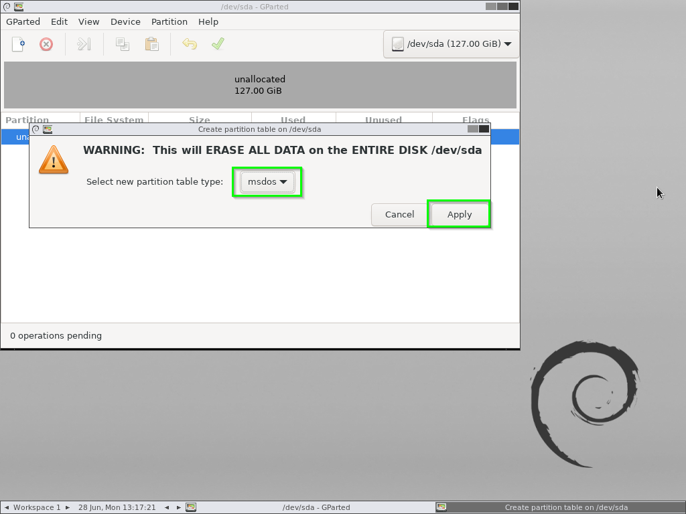The height and width of the screenshot is (514, 686).
Task: Click the Size column header
Action: click(x=200, y=119)
